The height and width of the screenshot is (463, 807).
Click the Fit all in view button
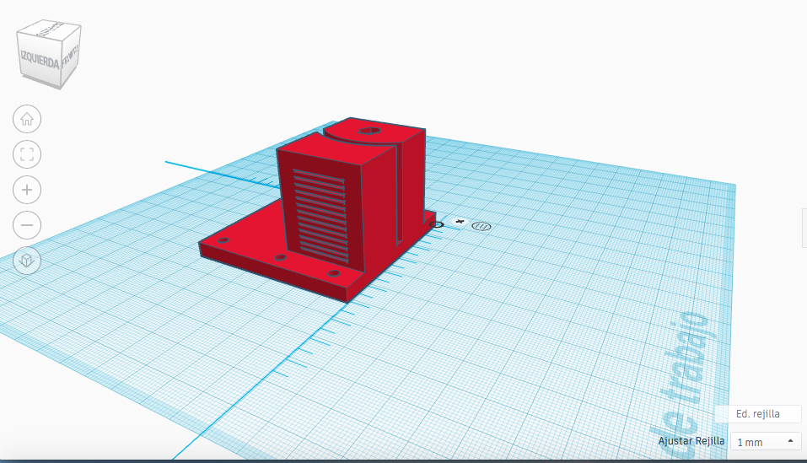(x=27, y=154)
